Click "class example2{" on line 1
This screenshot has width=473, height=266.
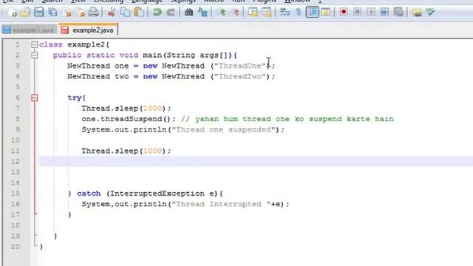74,44
